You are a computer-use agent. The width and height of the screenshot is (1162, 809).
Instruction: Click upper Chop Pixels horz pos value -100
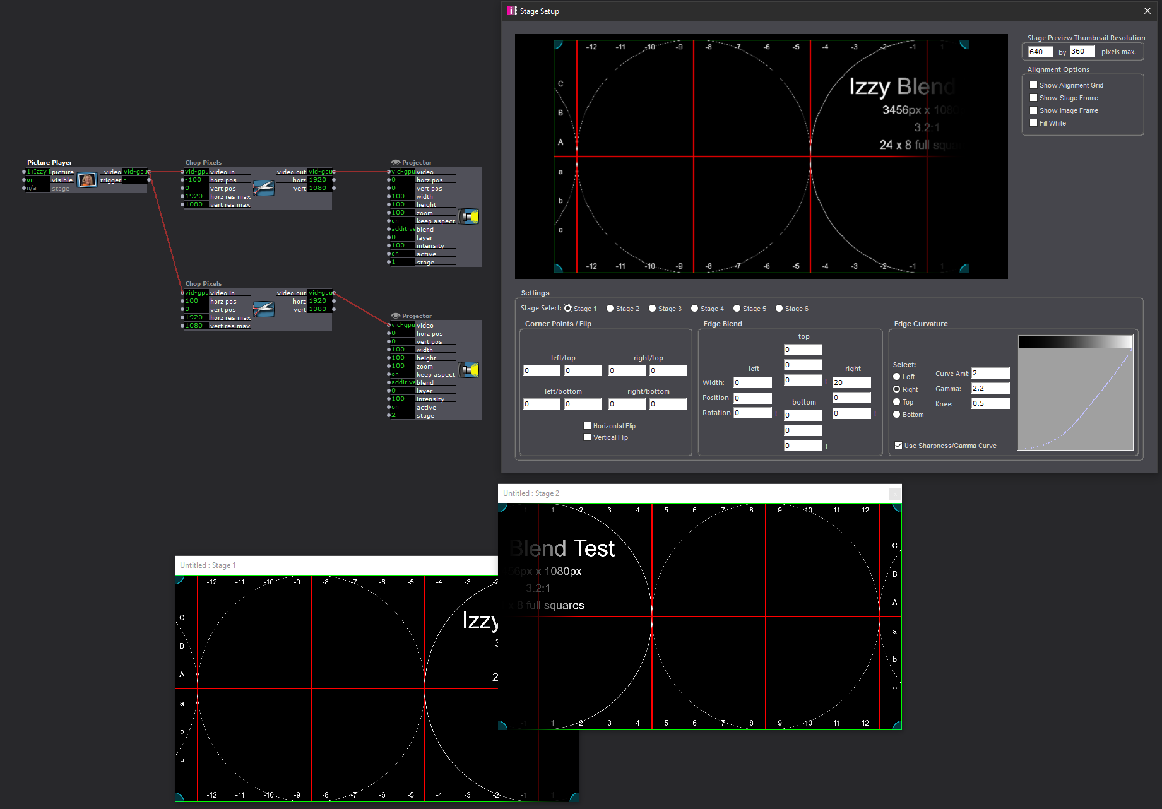click(x=196, y=180)
